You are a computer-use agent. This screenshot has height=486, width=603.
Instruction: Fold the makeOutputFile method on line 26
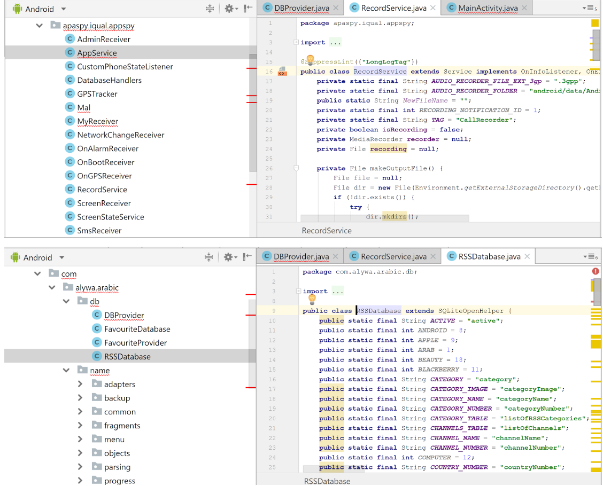point(296,168)
